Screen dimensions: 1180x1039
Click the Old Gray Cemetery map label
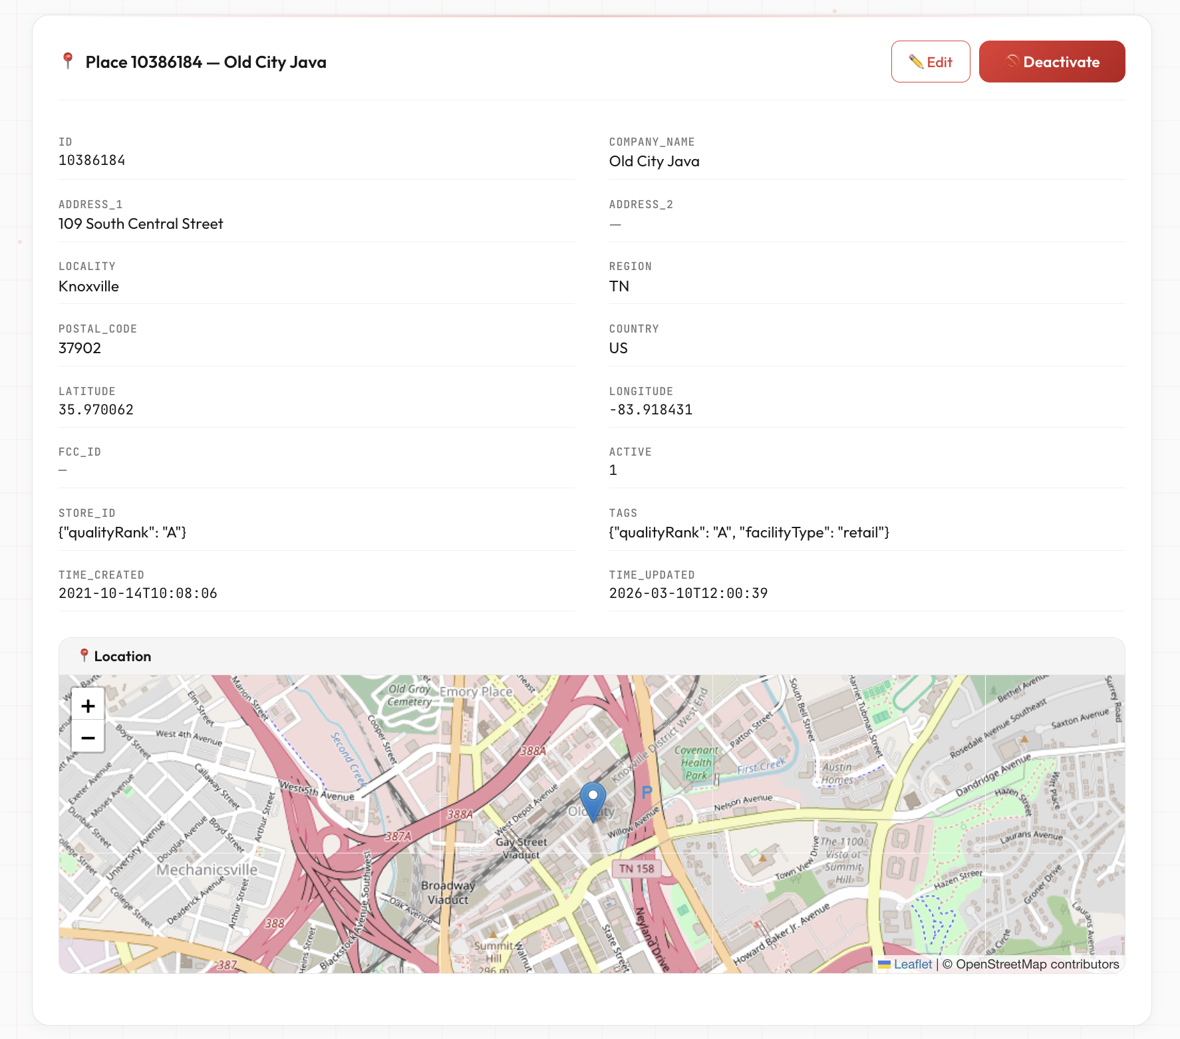410,695
